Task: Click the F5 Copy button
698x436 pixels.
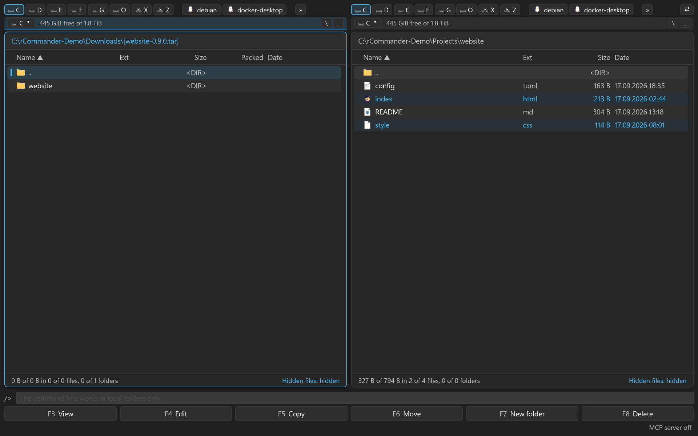Action: click(291, 414)
